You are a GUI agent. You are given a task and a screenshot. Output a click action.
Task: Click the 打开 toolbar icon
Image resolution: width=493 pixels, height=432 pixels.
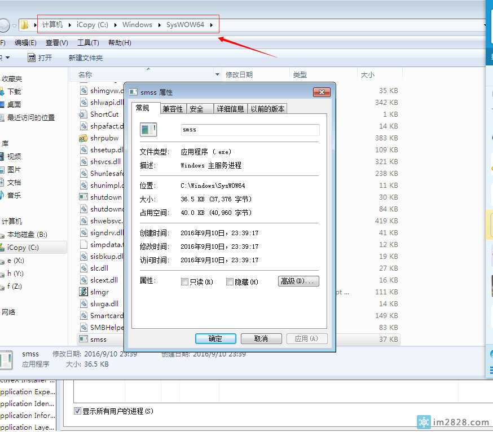coord(32,58)
